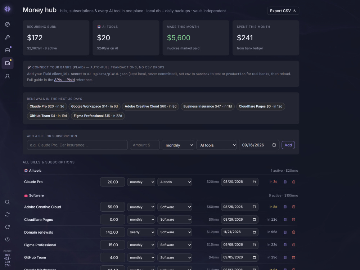Open calendar picker for Domain renewals date
This screenshot has height=270, width=360.
pyautogui.click(x=255, y=232)
